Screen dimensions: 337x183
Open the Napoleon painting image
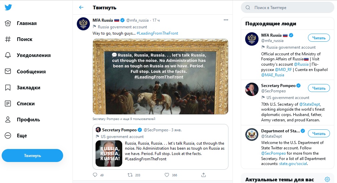(x=160, y=77)
